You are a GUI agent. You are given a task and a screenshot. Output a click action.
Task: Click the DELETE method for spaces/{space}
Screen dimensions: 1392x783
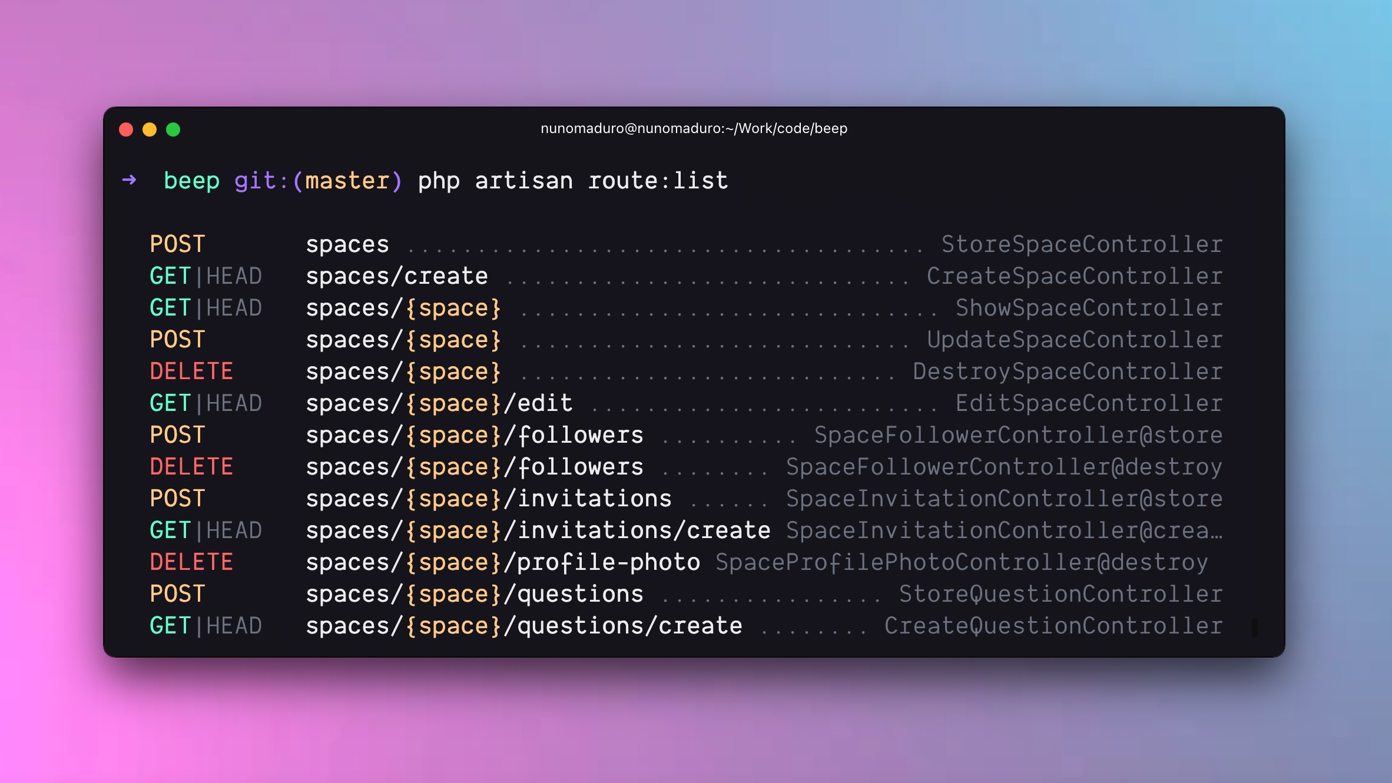pyautogui.click(x=191, y=371)
